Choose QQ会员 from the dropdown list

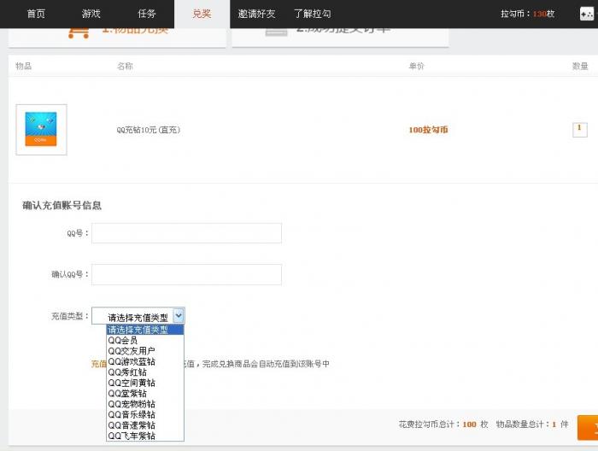pos(145,340)
